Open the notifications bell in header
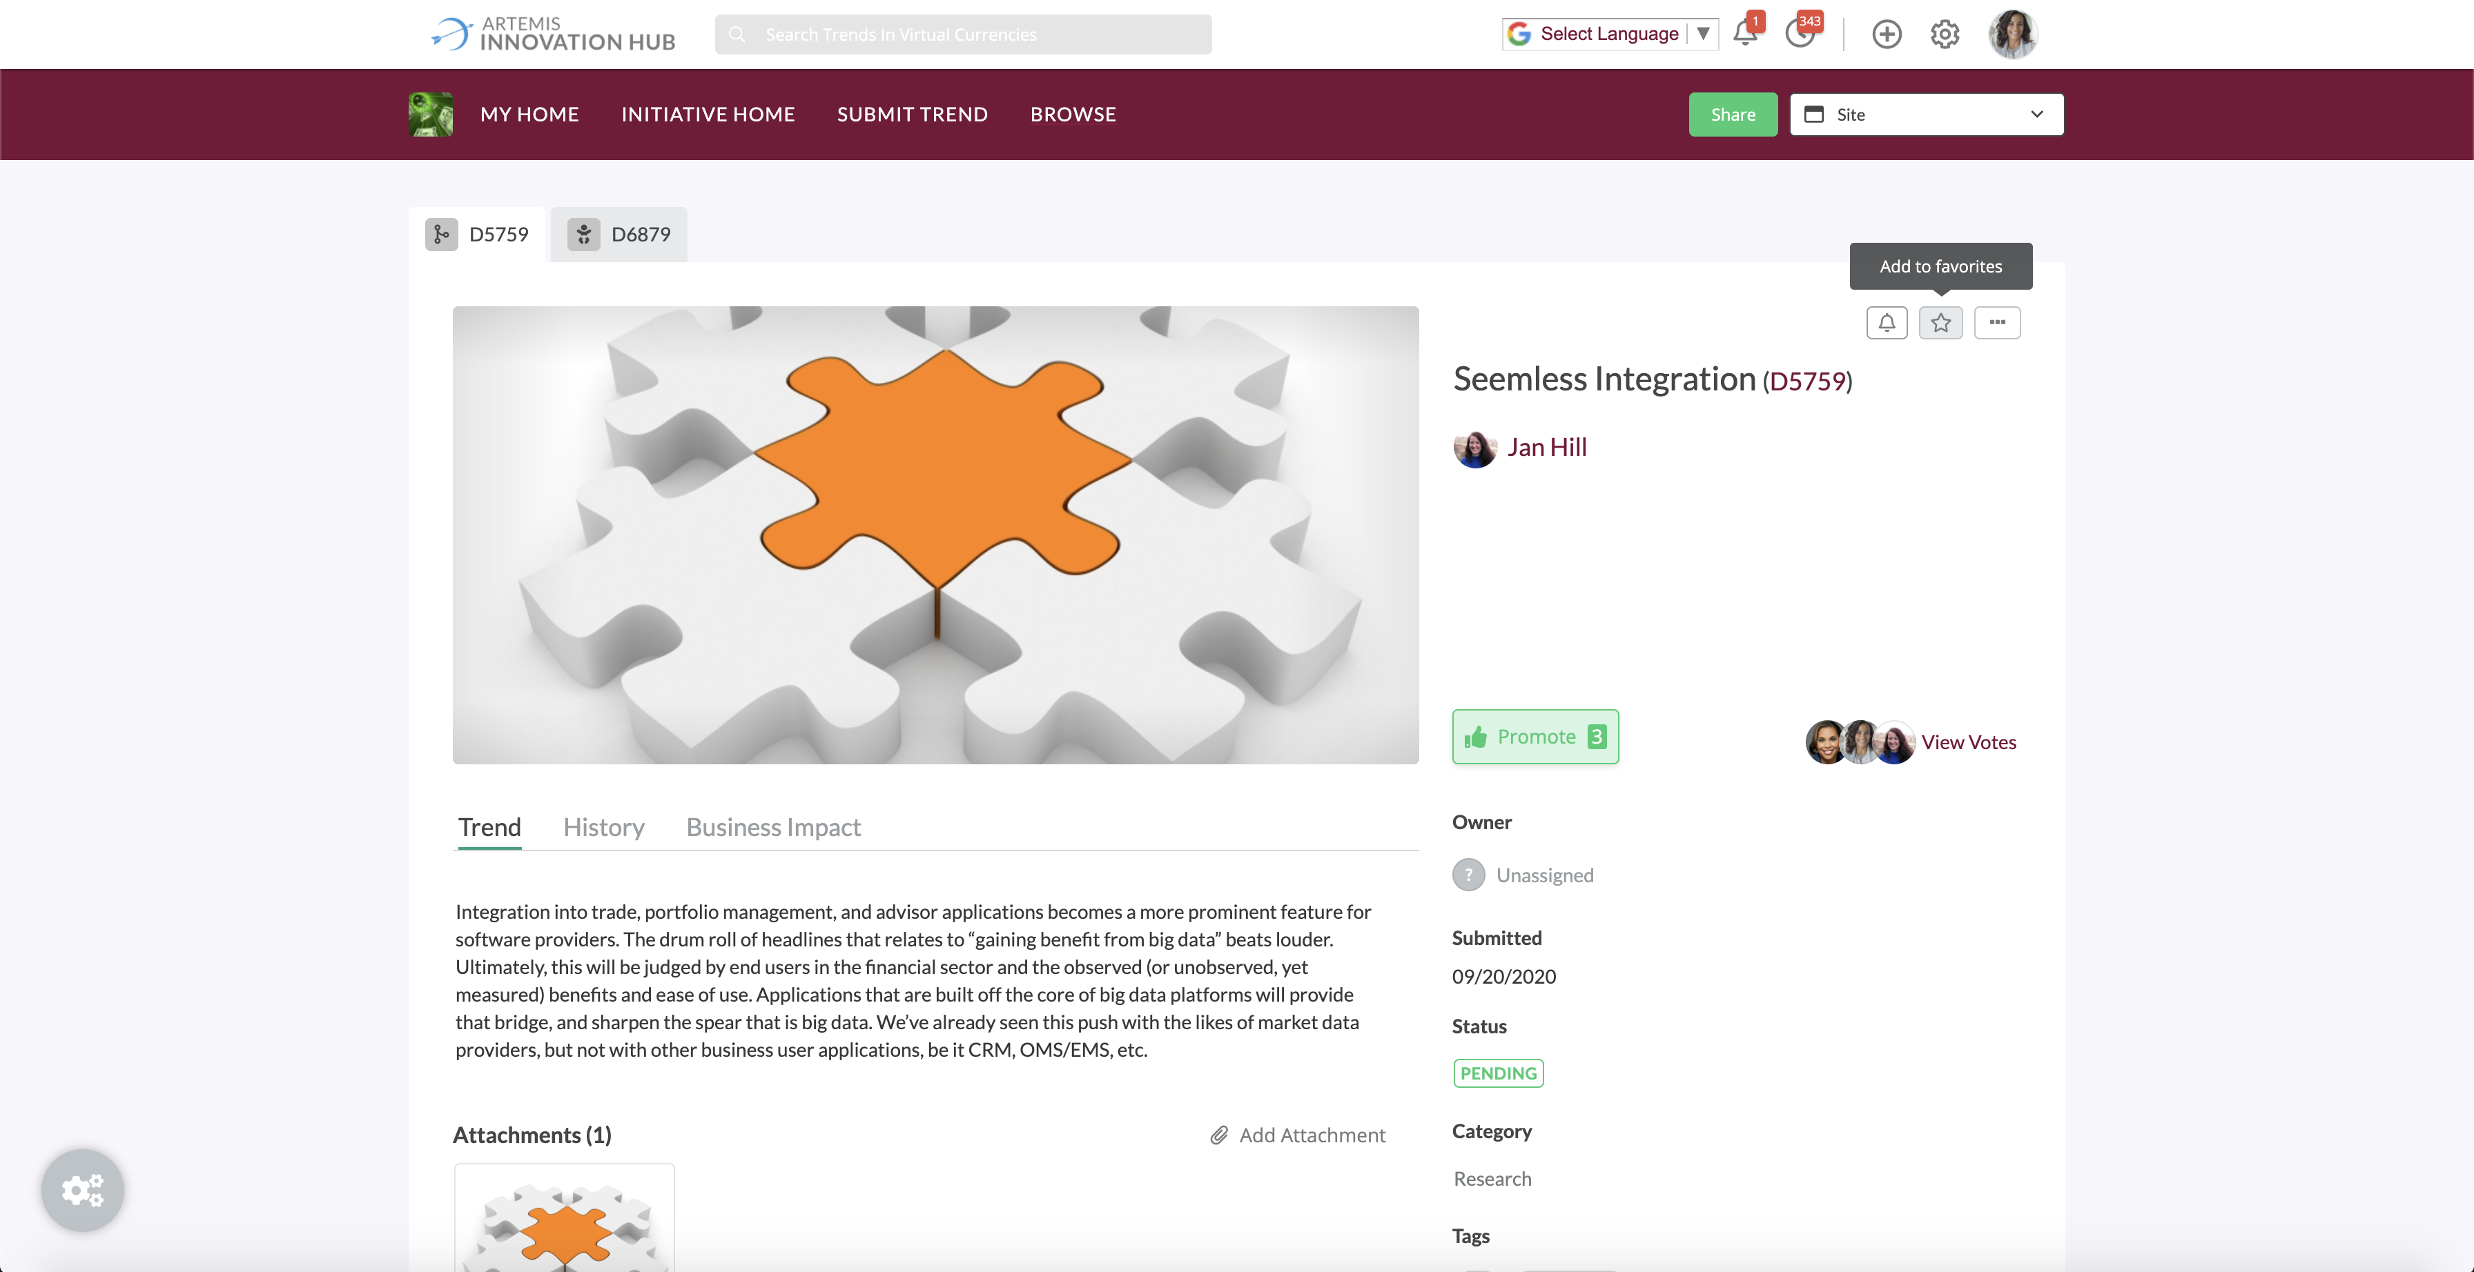Viewport: 2474px width, 1272px height. coord(1745,34)
